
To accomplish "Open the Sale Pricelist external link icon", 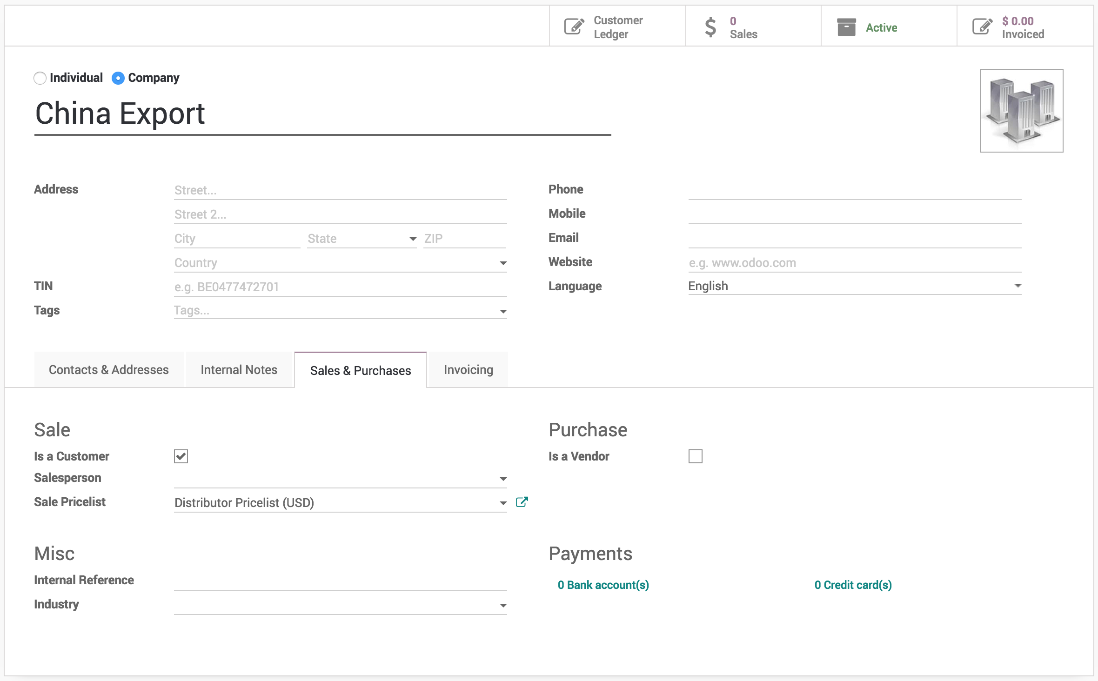I will (x=522, y=502).
